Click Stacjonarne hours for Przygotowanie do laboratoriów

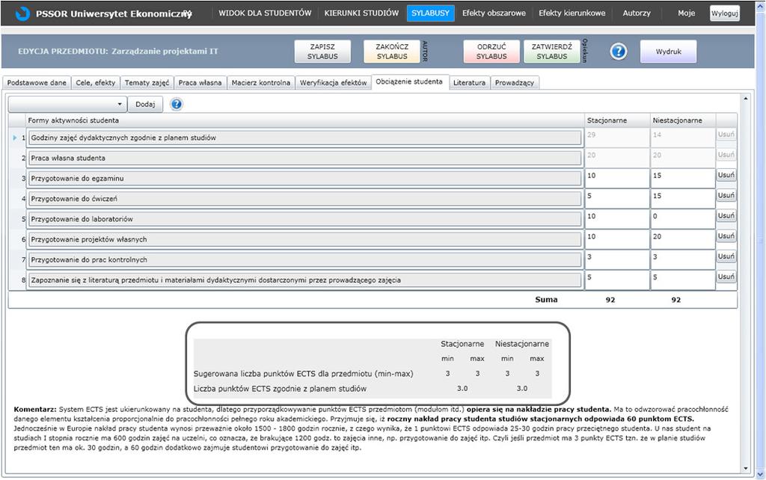(617, 219)
